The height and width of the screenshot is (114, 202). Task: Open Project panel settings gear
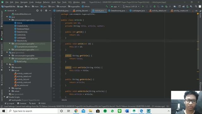coord(46,10)
